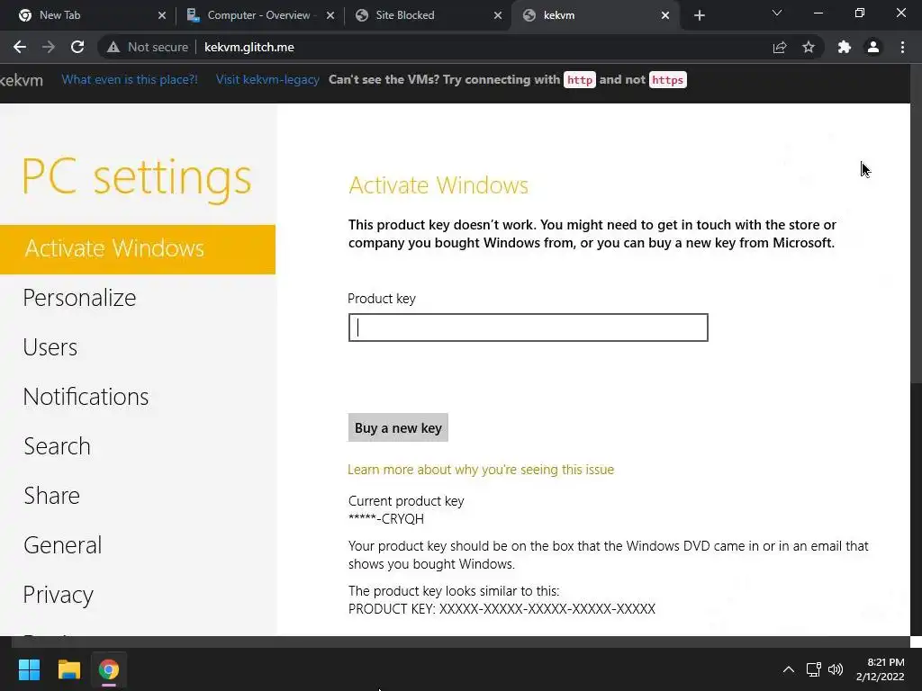Open General settings section

62,544
